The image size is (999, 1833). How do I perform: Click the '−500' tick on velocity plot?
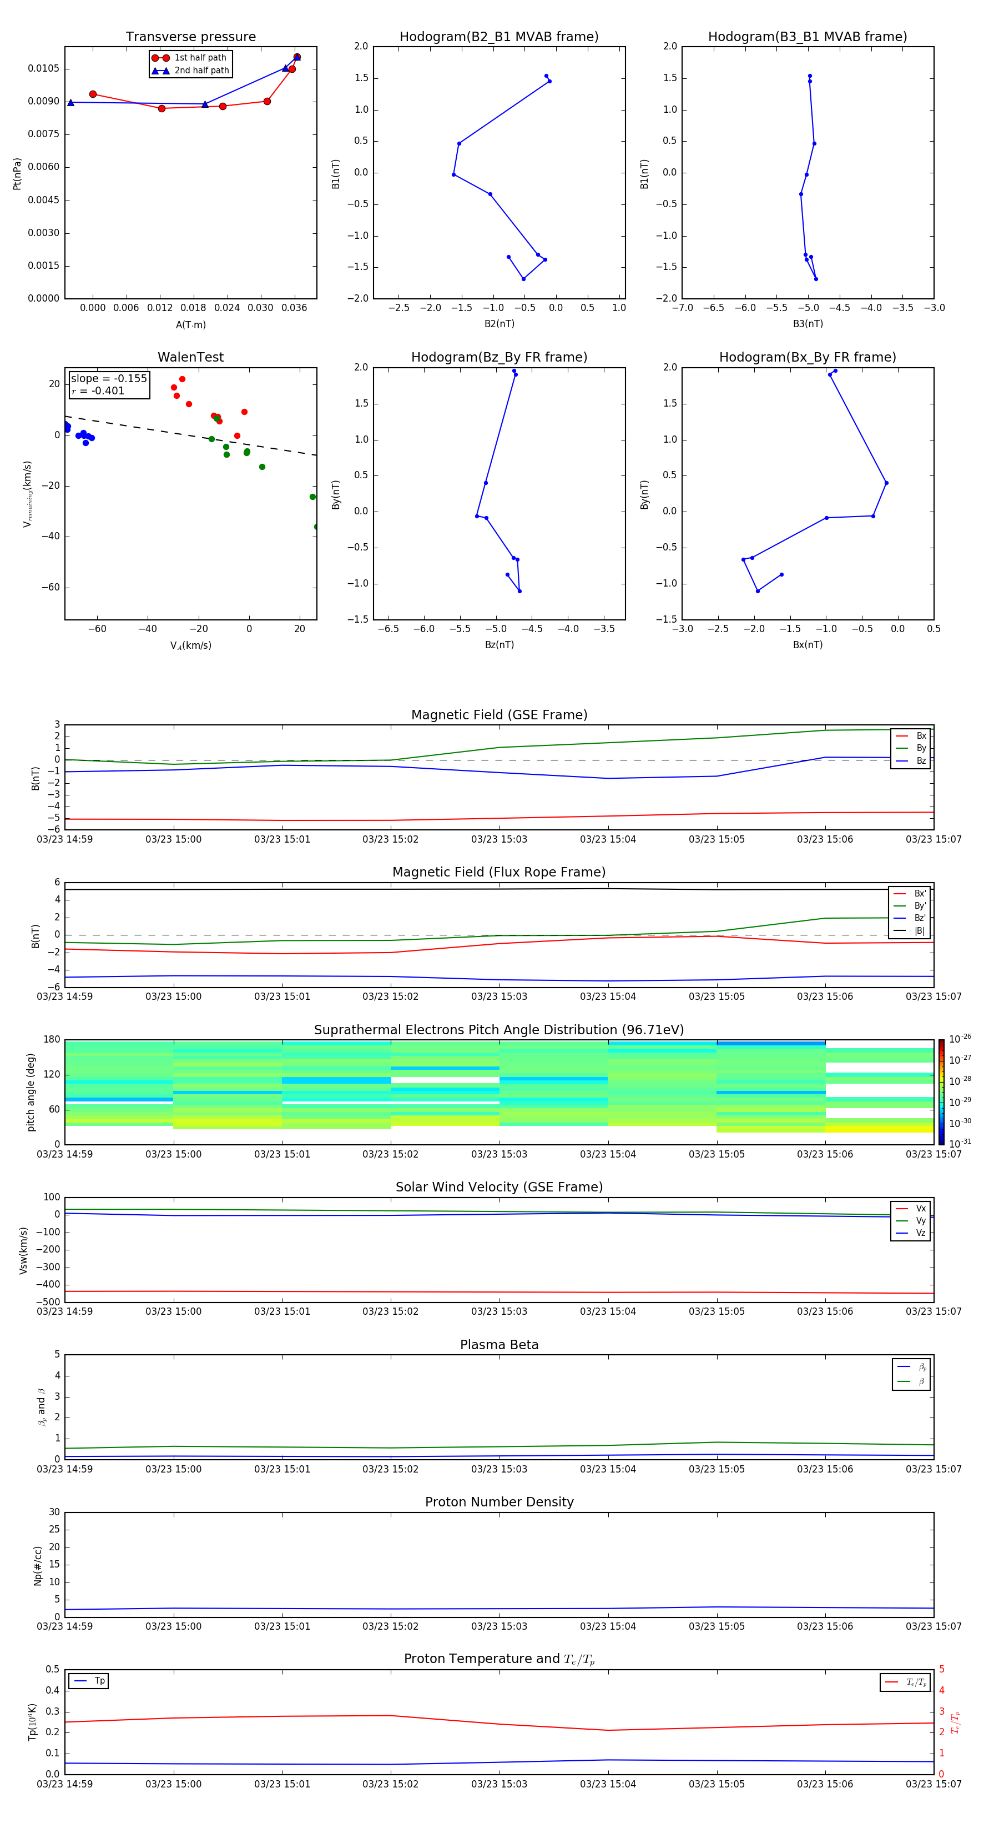pos(47,1302)
